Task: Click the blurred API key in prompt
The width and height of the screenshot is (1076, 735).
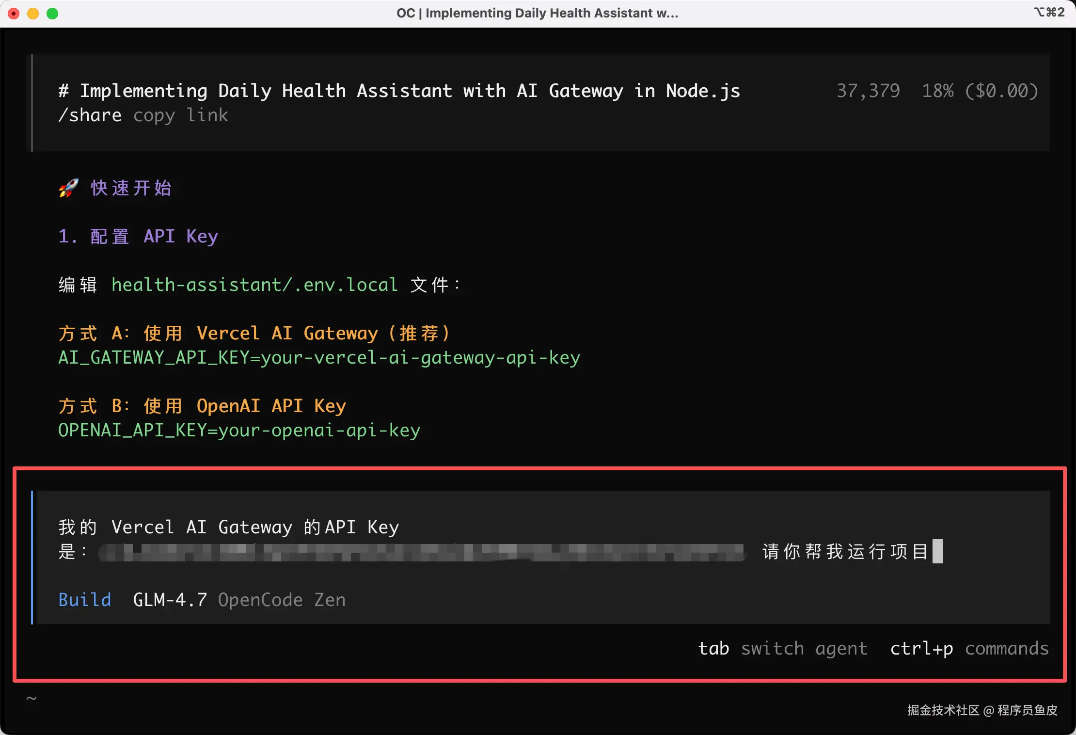Action: [x=421, y=552]
